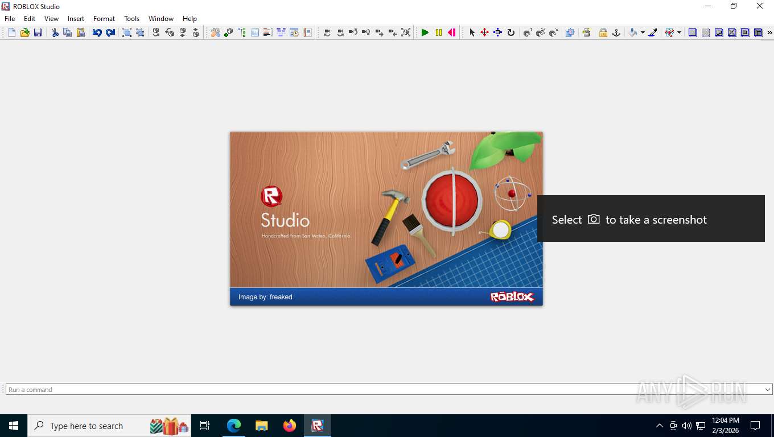Set grid snap to 1 stud icon
Screen dimensions: 774x437
tap(528, 33)
